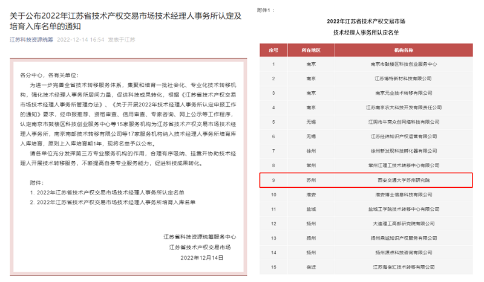Select the 江苏经纬知识产权运营有限公司 cell

click(x=404, y=136)
